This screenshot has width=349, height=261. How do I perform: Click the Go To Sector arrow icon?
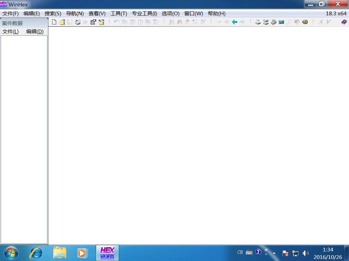[227, 22]
